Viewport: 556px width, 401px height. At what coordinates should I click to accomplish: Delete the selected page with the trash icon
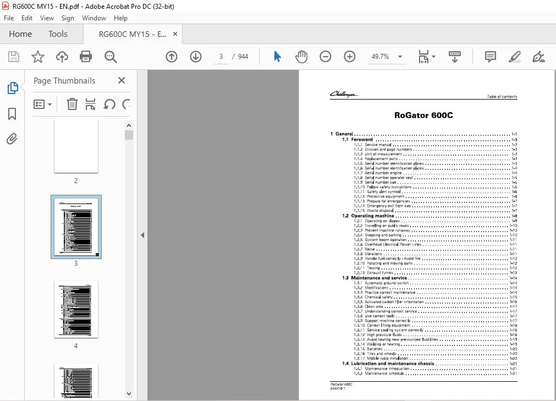tap(72, 105)
